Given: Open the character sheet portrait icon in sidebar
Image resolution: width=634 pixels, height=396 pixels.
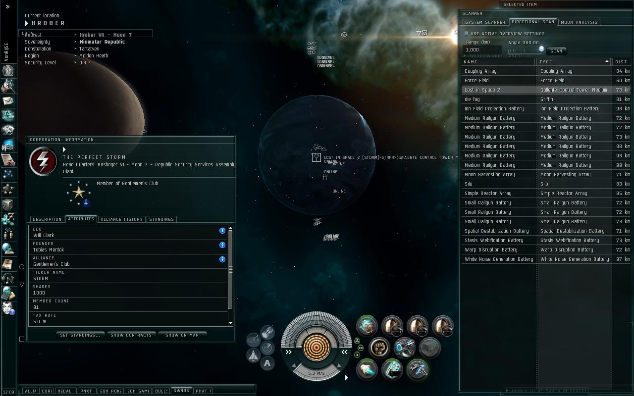Looking at the screenshot, I should click(8, 71).
